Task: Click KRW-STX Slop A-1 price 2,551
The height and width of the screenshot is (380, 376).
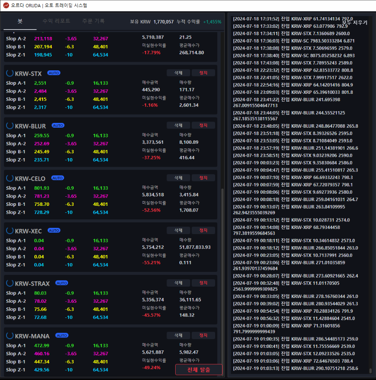Action: click(40, 83)
